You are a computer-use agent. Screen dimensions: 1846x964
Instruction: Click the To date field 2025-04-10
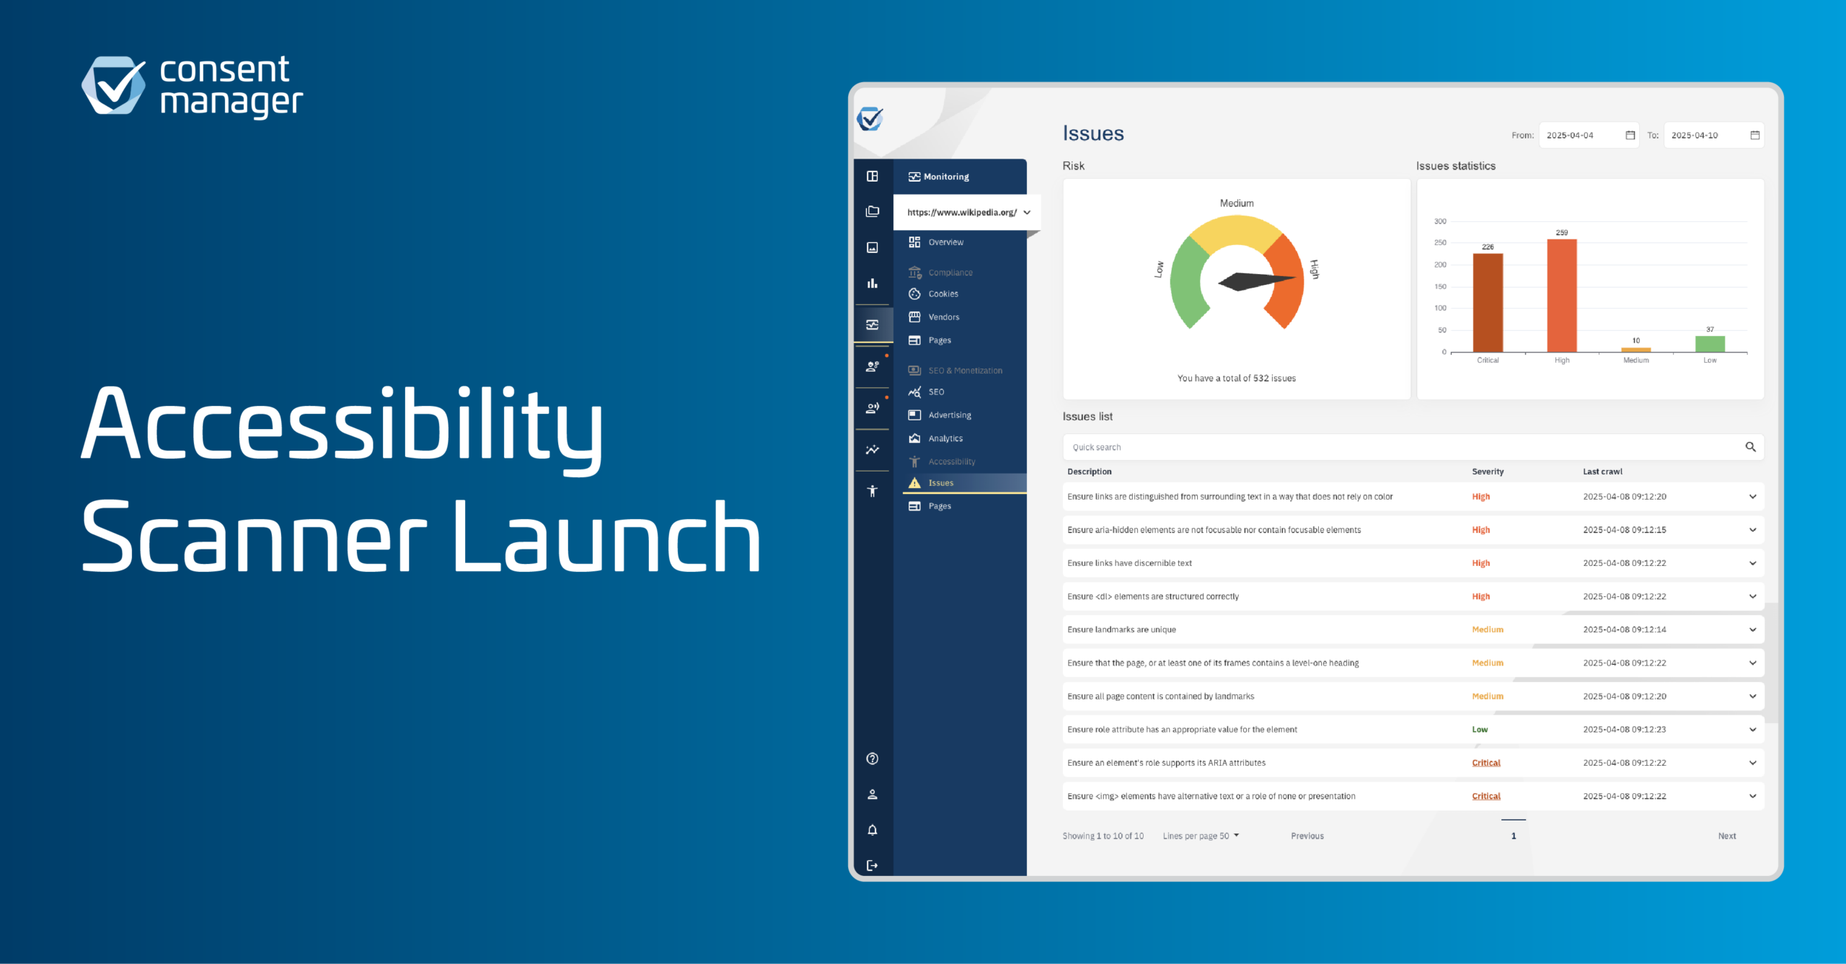(1713, 135)
